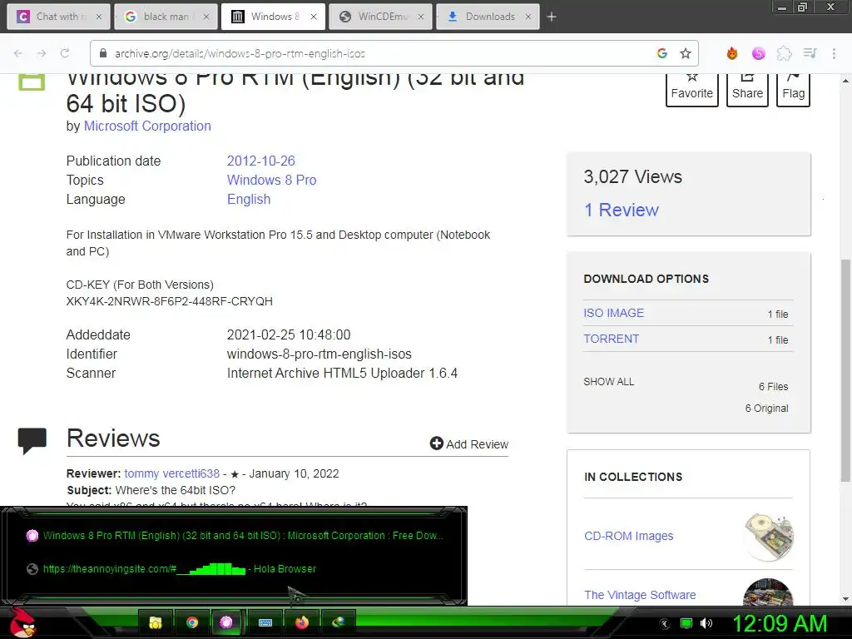Close the Downloads tab
This screenshot has height=639, width=852.
(528, 17)
